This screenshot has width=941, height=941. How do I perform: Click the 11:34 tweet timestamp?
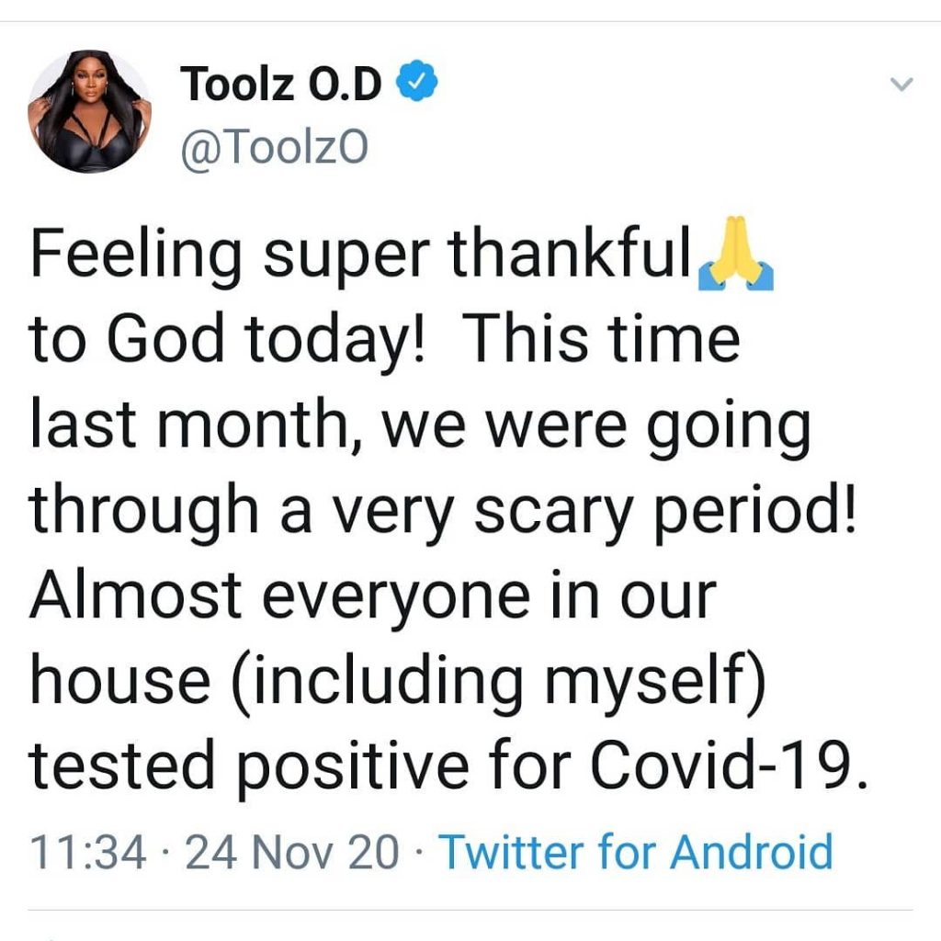pyautogui.click(x=87, y=851)
